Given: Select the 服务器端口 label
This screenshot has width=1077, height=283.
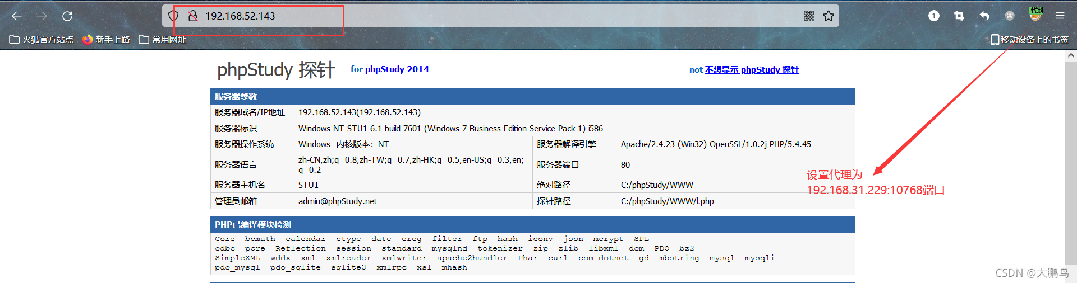Looking at the screenshot, I should (x=558, y=165).
